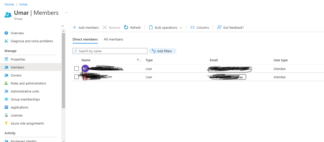Click the feedback person icon
Image resolution: width=324 pixels, height=142 pixels.
[x=219, y=27]
